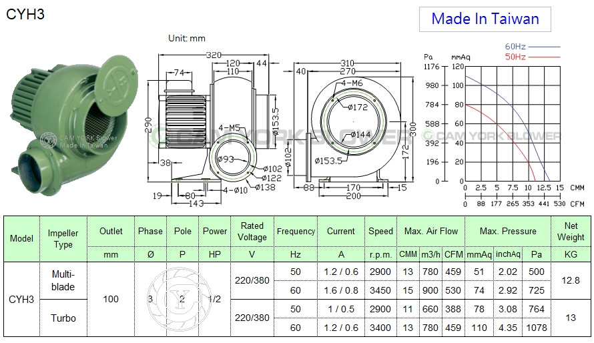Click the "388" CFM cell
Viewport: 594px width, 343px height.
(x=453, y=309)
